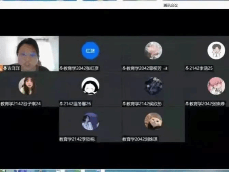
Task: Click microphone icon beside 2142温冬馨26
Action: [62, 104]
